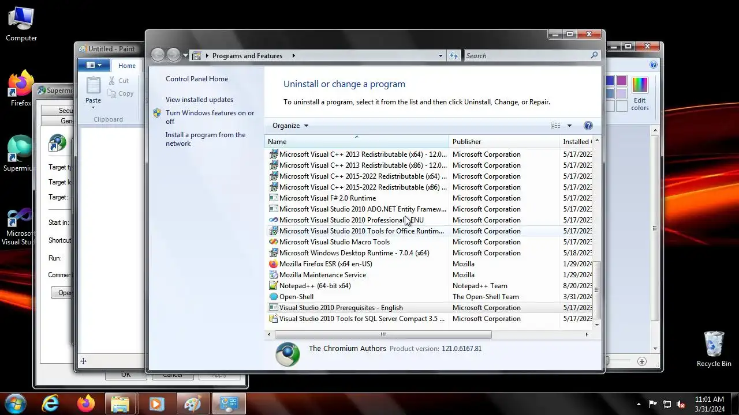Open Windows Explorer folder taskbar icon
739x415 pixels.
point(120,403)
